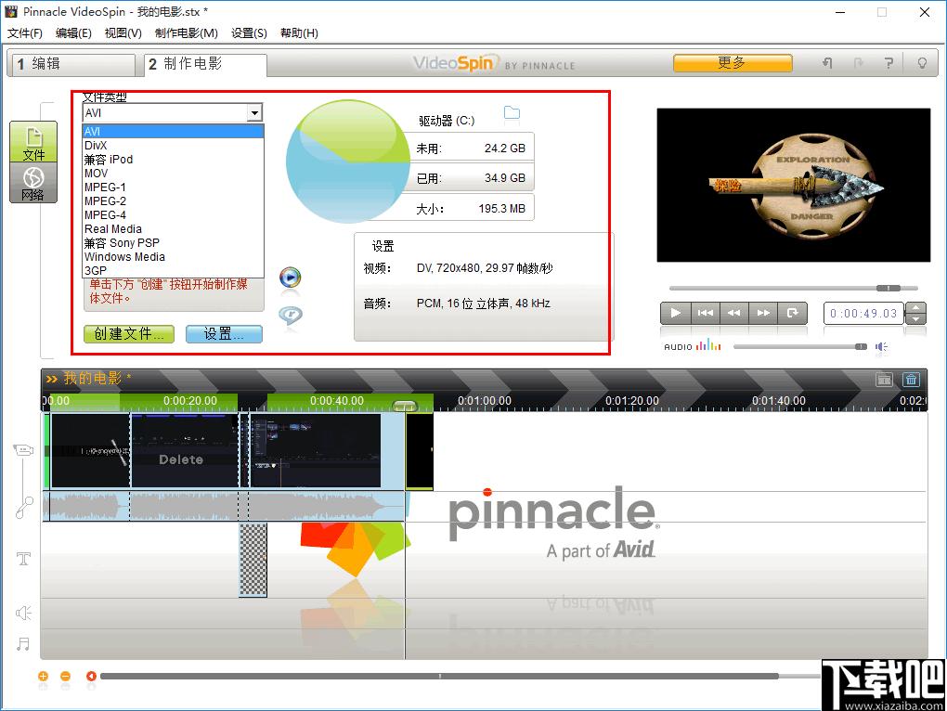Select the first video clip on the timeline
947x711 pixels.
(90, 450)
